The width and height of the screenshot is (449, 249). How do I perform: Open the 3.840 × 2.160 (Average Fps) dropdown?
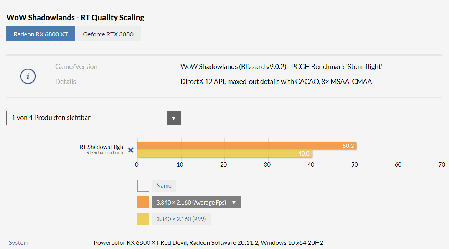click(x=196, y=202)
